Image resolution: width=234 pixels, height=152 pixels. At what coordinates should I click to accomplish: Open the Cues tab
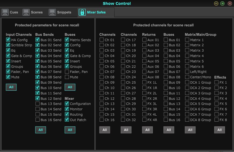[x=10, y=12]
